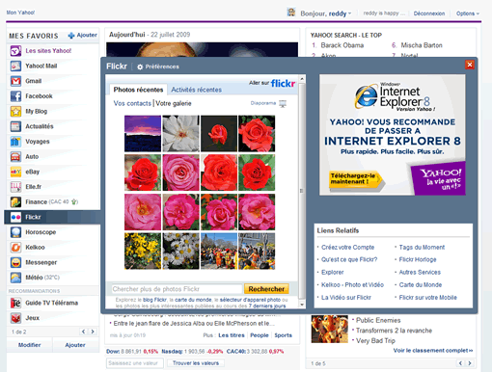Click the Elle.fr icon
Image resolution: width=492 pixels, height=372 pixels.
15,187
